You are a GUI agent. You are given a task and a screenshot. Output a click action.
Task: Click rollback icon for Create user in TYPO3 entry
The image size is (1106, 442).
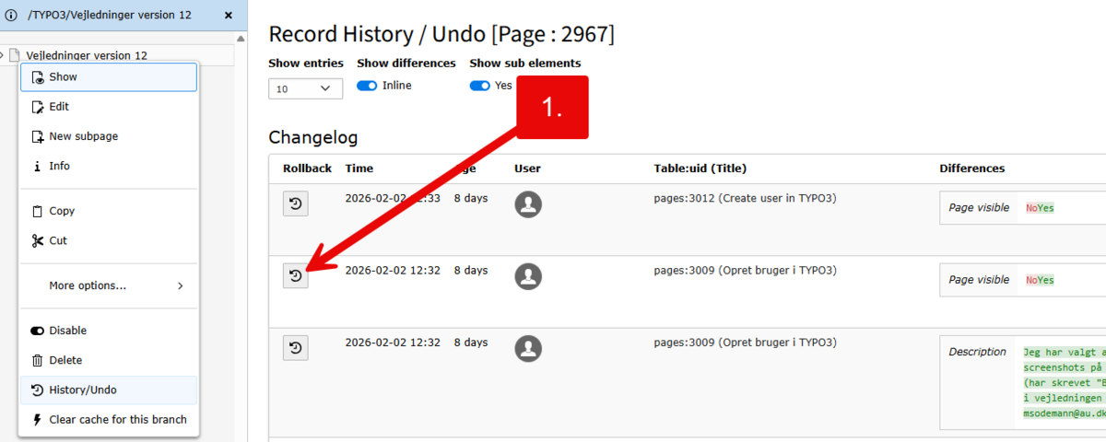[x=295, y=204]
